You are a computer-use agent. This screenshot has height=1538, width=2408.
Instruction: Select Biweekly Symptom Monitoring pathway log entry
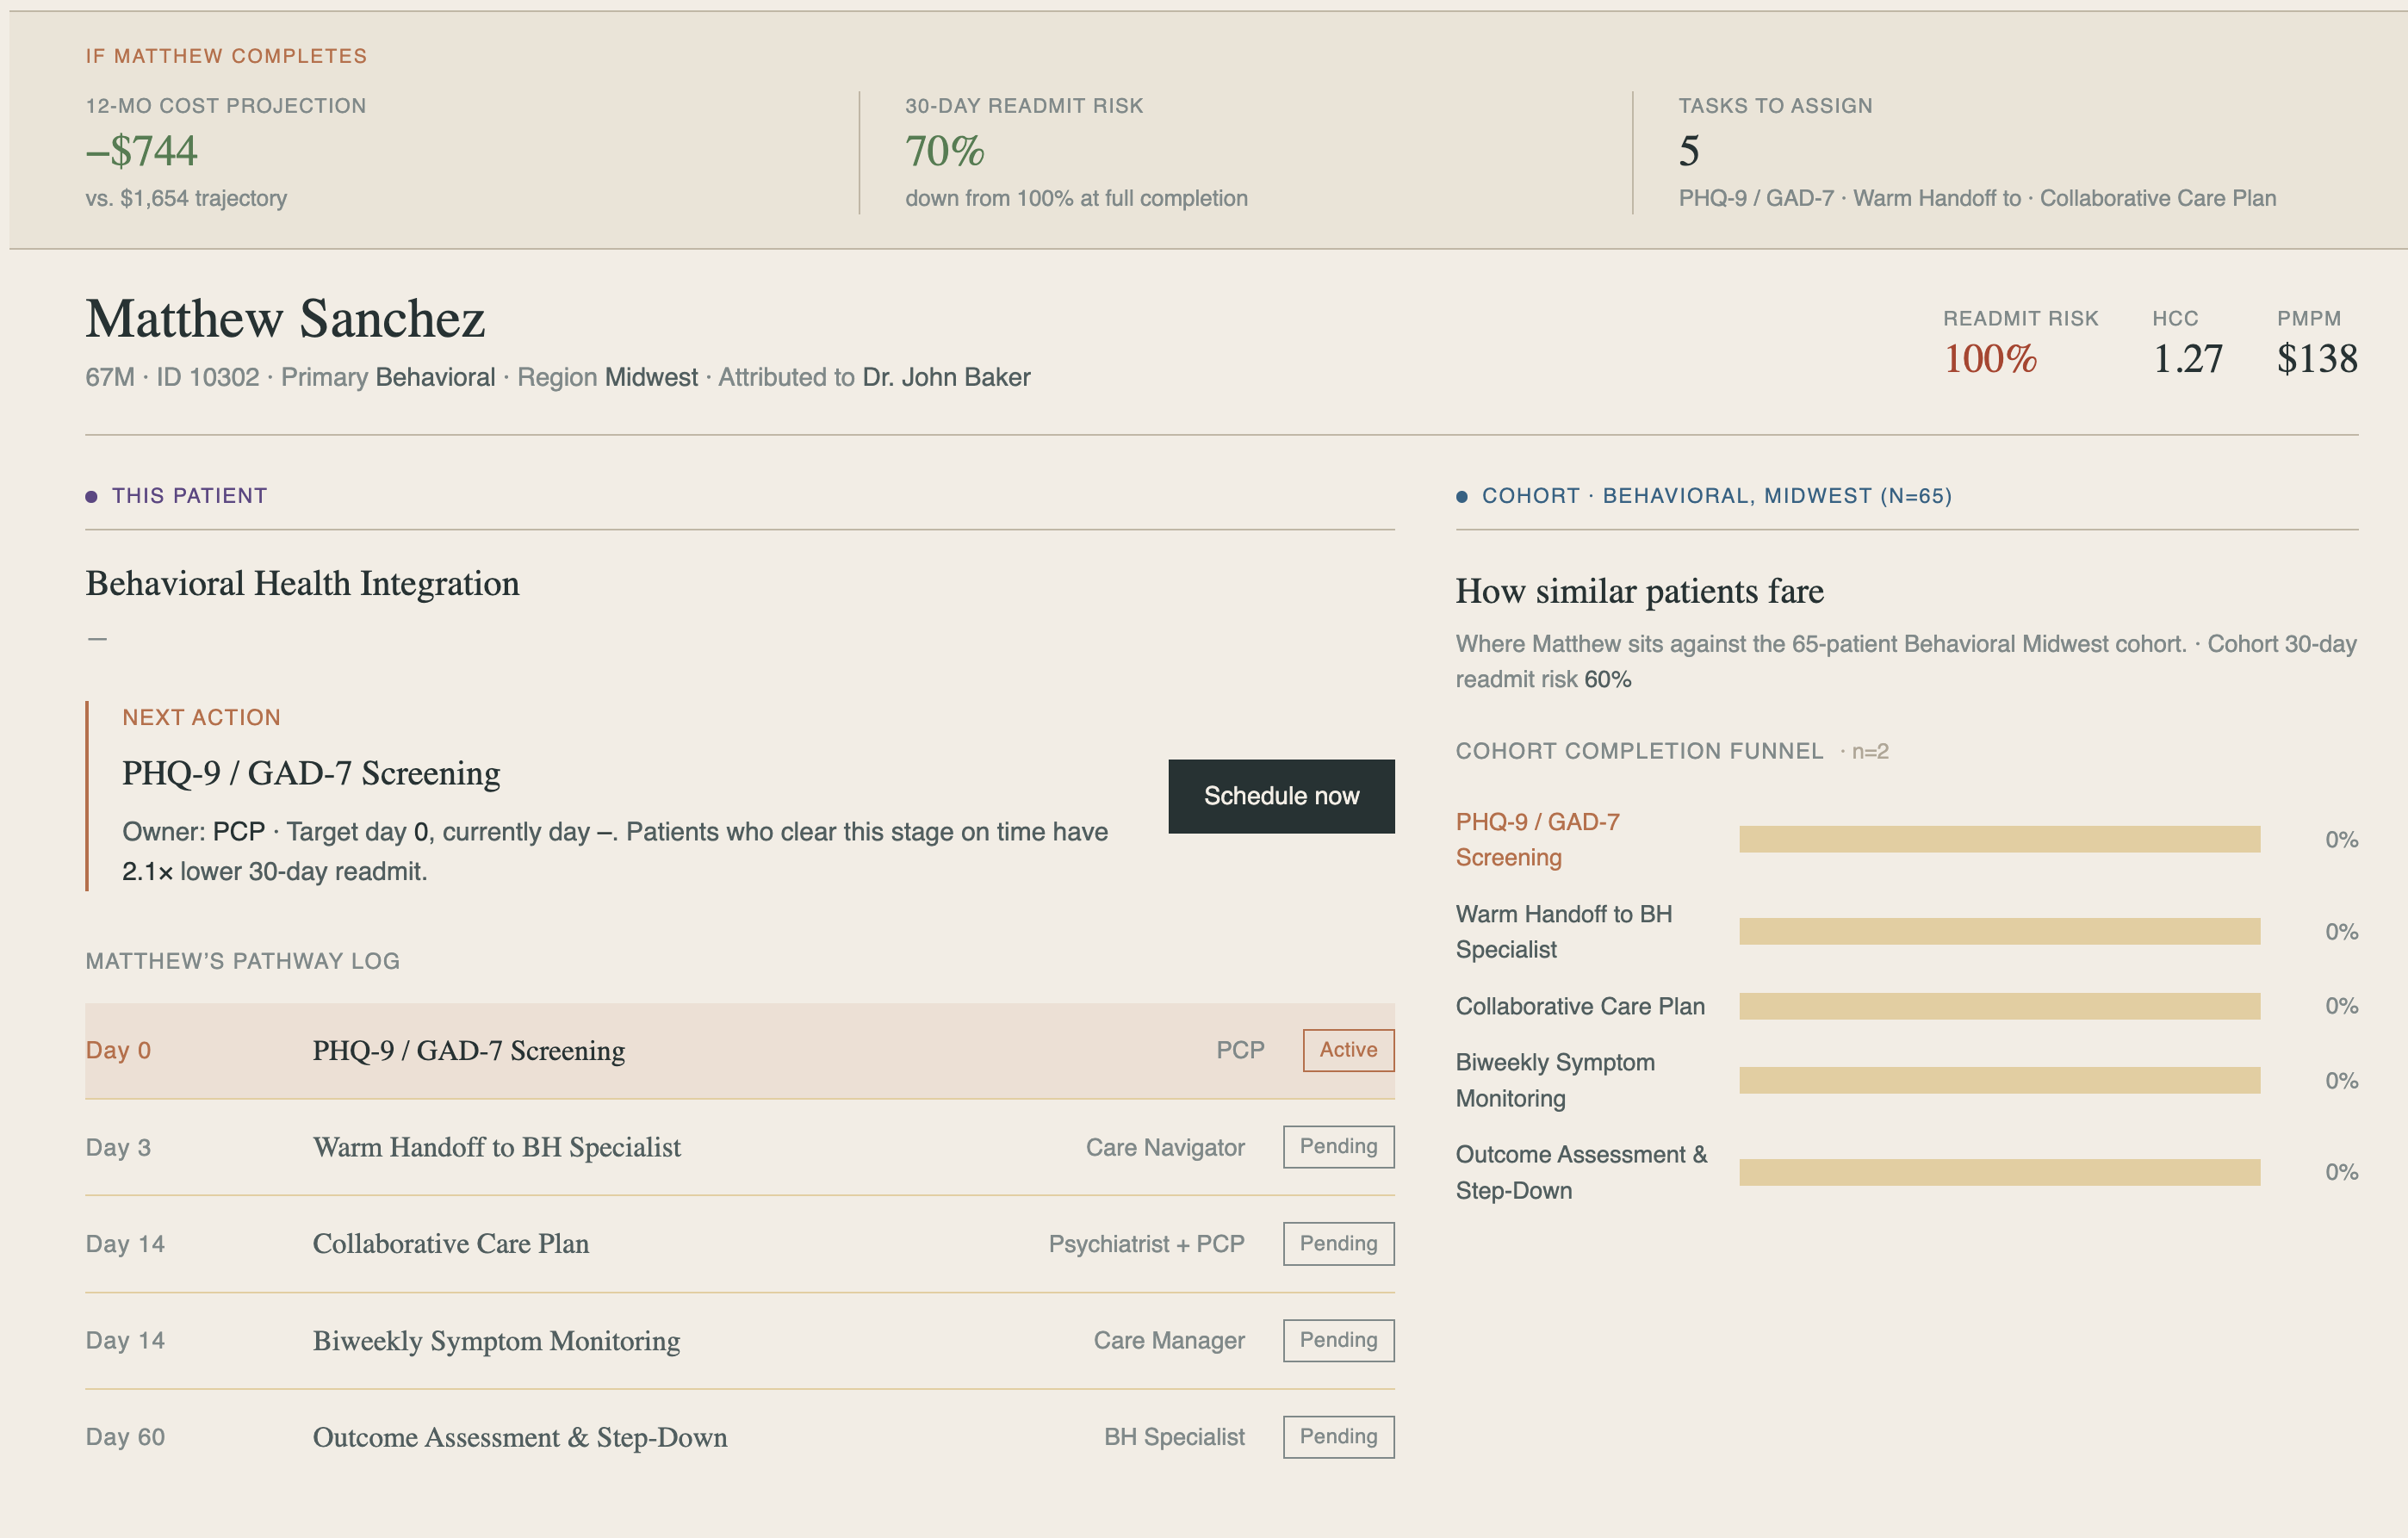[740, 1340]
